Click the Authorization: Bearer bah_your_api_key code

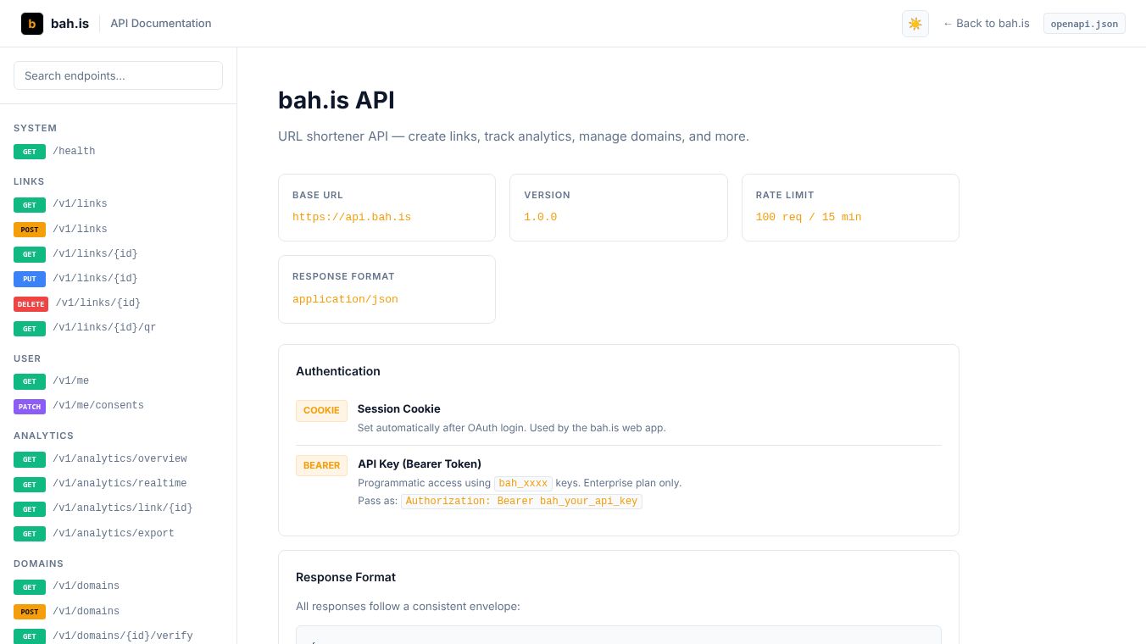click(521, 501)
